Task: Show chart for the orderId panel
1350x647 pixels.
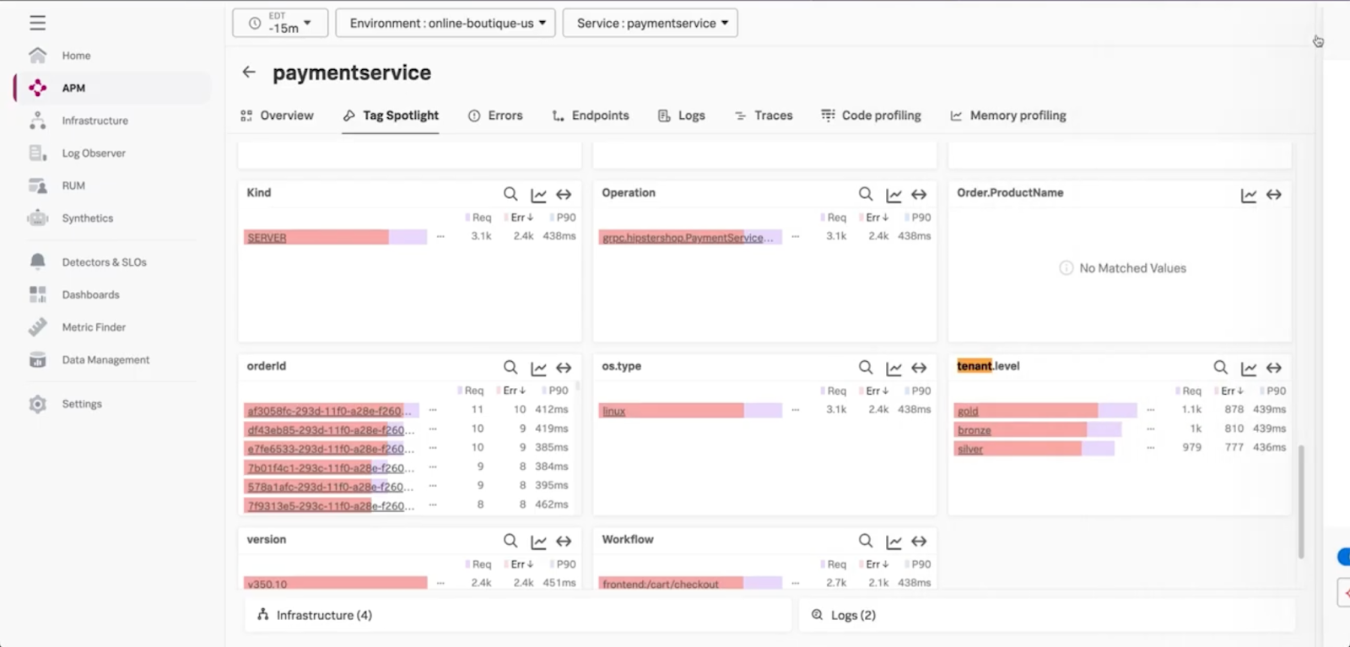Action: pos(538,368)
